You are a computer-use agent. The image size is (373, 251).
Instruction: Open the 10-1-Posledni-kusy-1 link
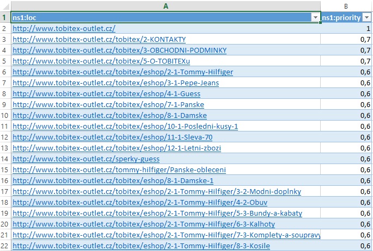(x=125, y=127)
